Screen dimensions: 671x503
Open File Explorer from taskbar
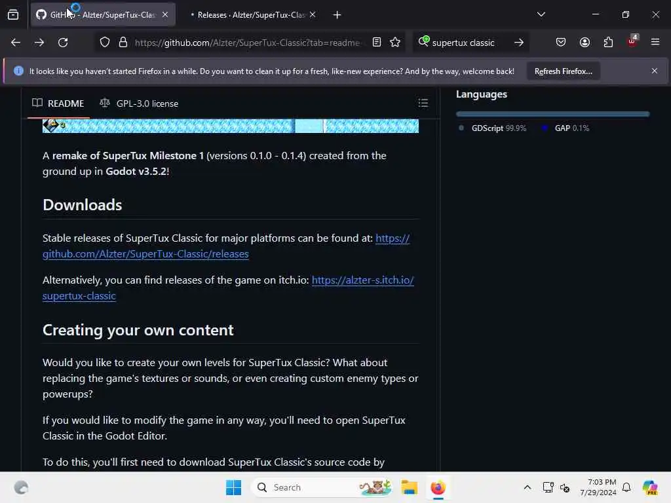pyautogui.click(x=409, y=487)
